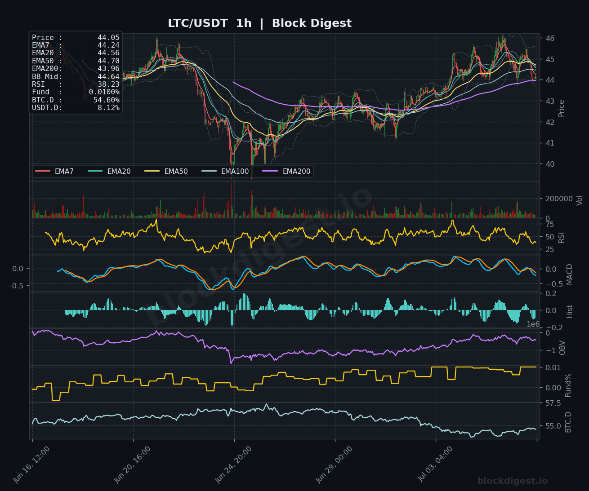Click the EMA200 value 43.96 in the info box
Viewport: 589px width, 491px height.
[108, 69]
